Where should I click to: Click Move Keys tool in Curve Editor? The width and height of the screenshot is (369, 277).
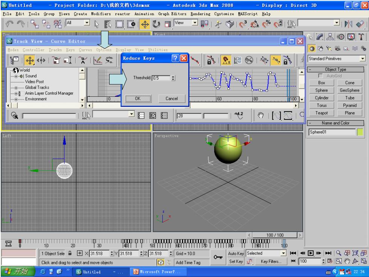(30, 60)
